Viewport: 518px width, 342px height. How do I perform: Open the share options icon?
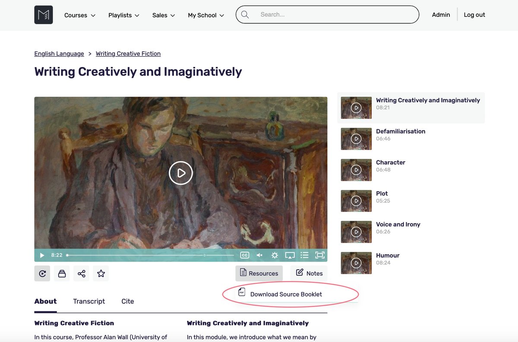[x=81, y=273]
